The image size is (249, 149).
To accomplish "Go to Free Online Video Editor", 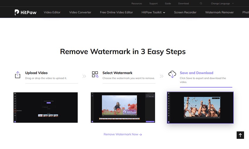I will pos(116,12).
